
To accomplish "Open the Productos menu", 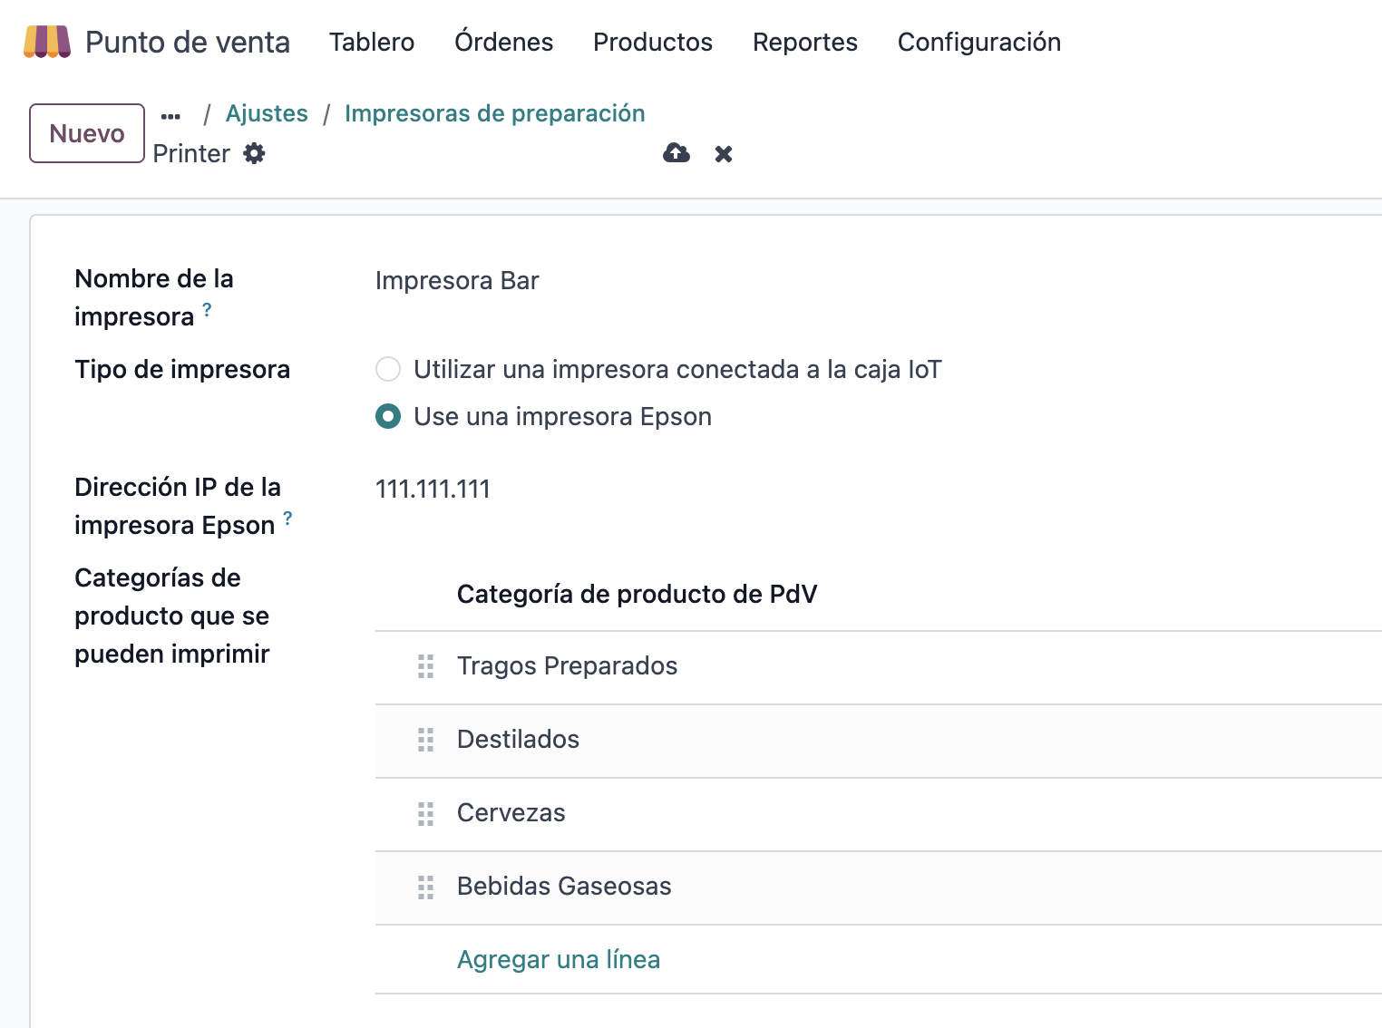I will (653, 42).
